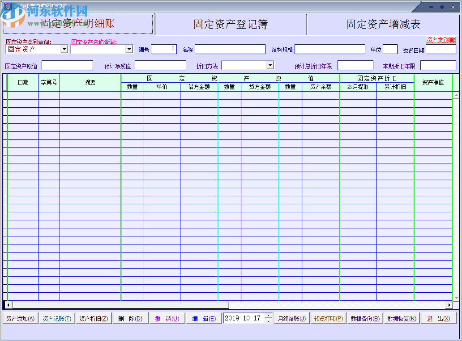This screenshot has width=462, height=341.
Task: 点击月终结账(J)按钮
Action: pyautogui.click(x=291, y=318)
